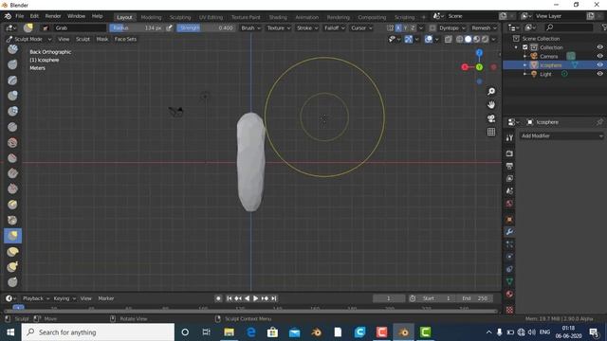Open the Cursor dropdown
The image size is (607, 341).
[361, 27]
